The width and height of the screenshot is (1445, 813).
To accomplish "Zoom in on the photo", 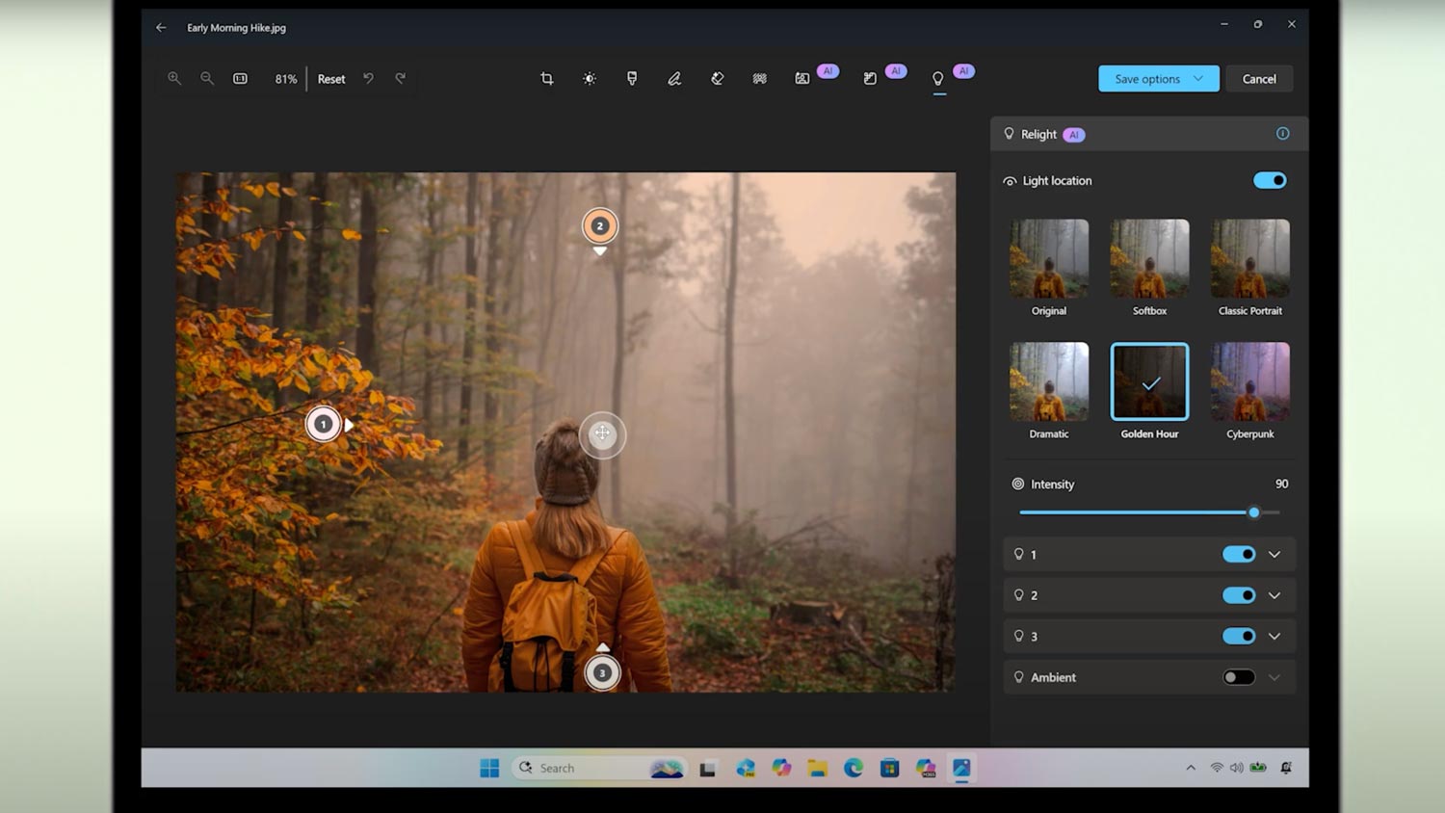I will (x=174, y=78).
